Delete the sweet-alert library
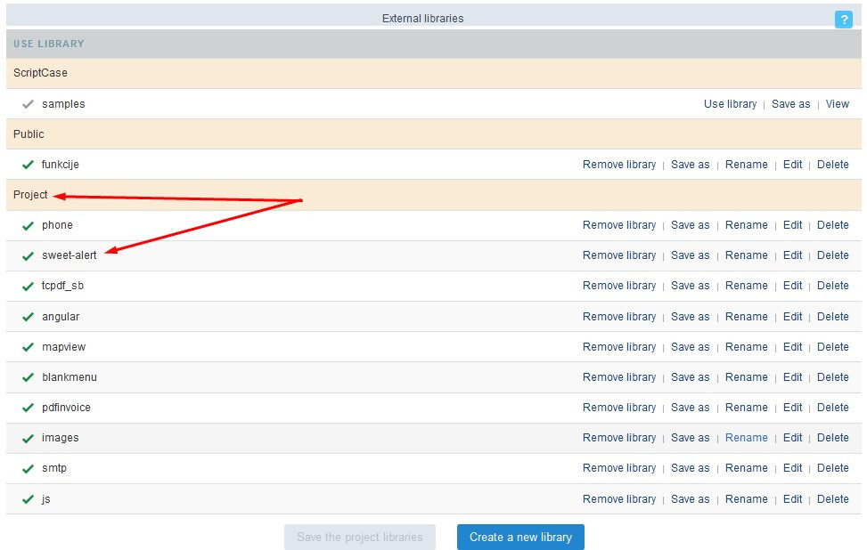867x550 pixels. click(x=833, y=255)
